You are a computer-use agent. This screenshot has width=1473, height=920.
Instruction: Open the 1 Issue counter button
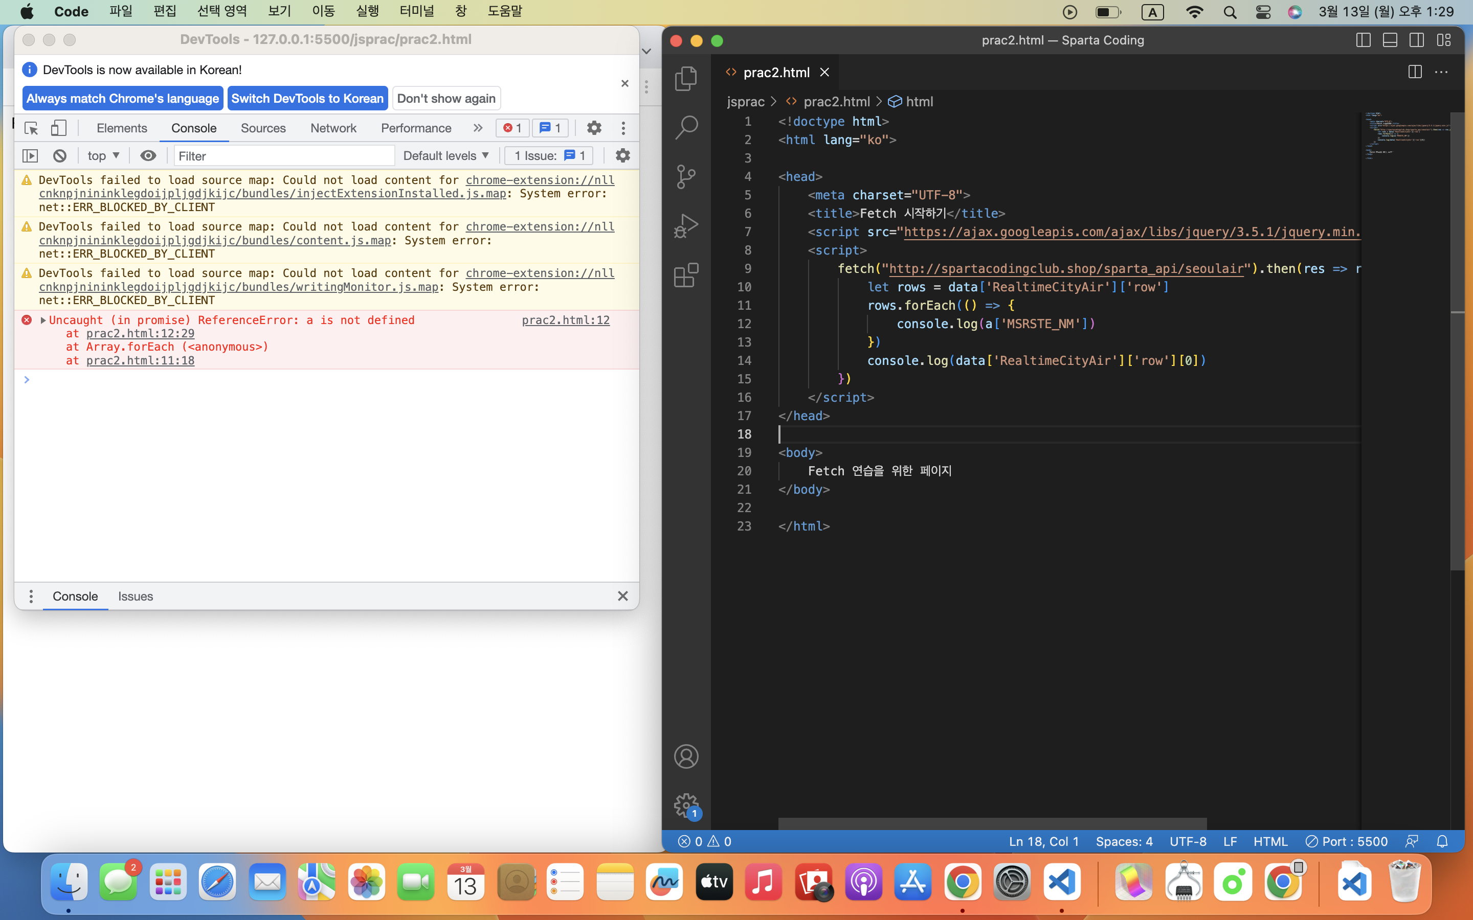tap(549, 156)
